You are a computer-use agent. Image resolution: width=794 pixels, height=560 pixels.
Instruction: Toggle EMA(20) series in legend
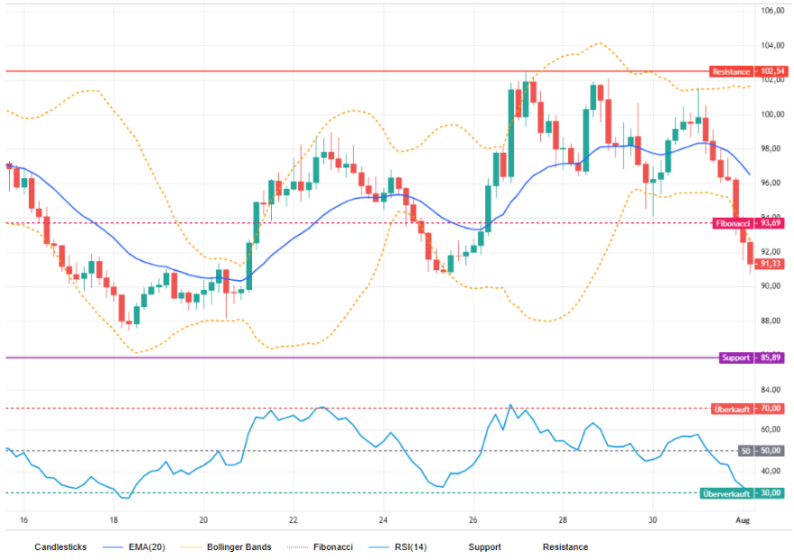147,546
